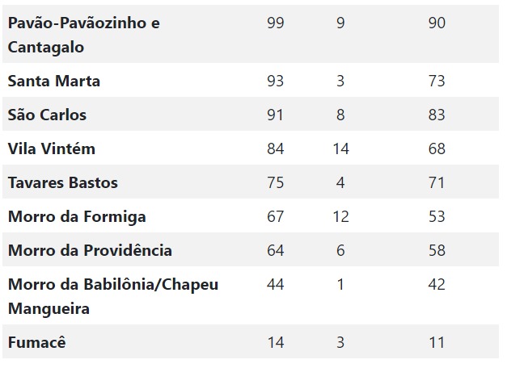The width and height of the screenshot is (507, 368).
Task: Select the Vila Vintém row name
Action: pos(52,148)
